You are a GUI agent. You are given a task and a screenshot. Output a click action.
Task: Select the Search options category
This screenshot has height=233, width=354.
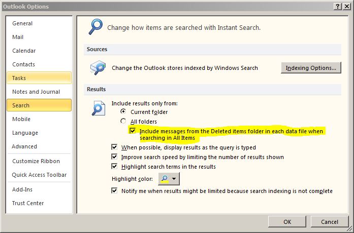tap(39, 105)
